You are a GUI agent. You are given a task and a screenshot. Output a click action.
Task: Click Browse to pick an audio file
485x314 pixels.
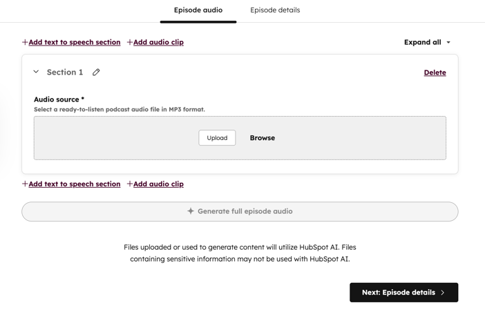tap(262, 138)
